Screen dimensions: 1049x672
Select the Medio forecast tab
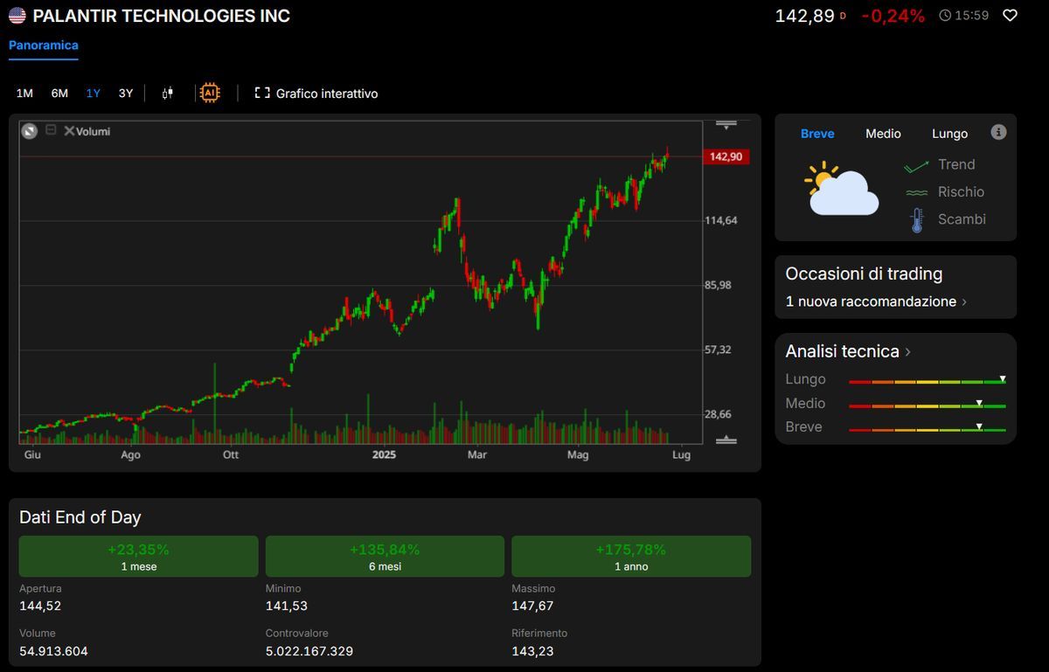883,134
